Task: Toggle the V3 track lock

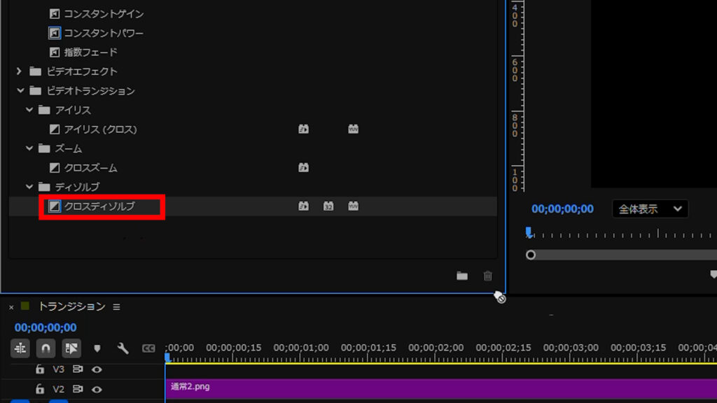Action: [x=40, y=369]
